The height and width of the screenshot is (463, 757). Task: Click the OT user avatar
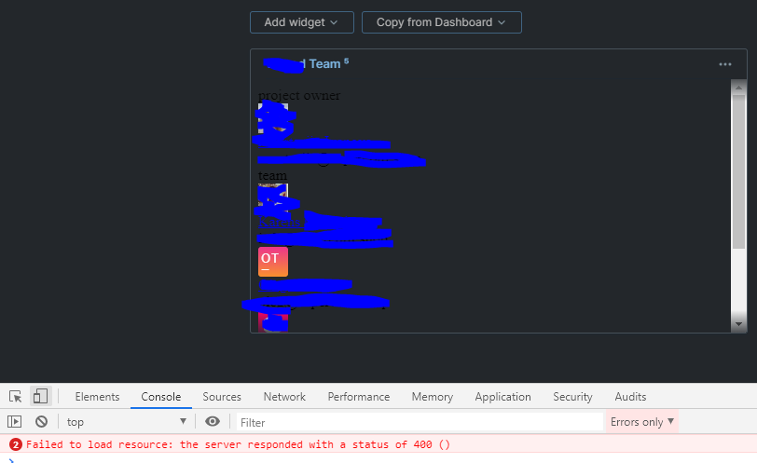coord(273,262)
